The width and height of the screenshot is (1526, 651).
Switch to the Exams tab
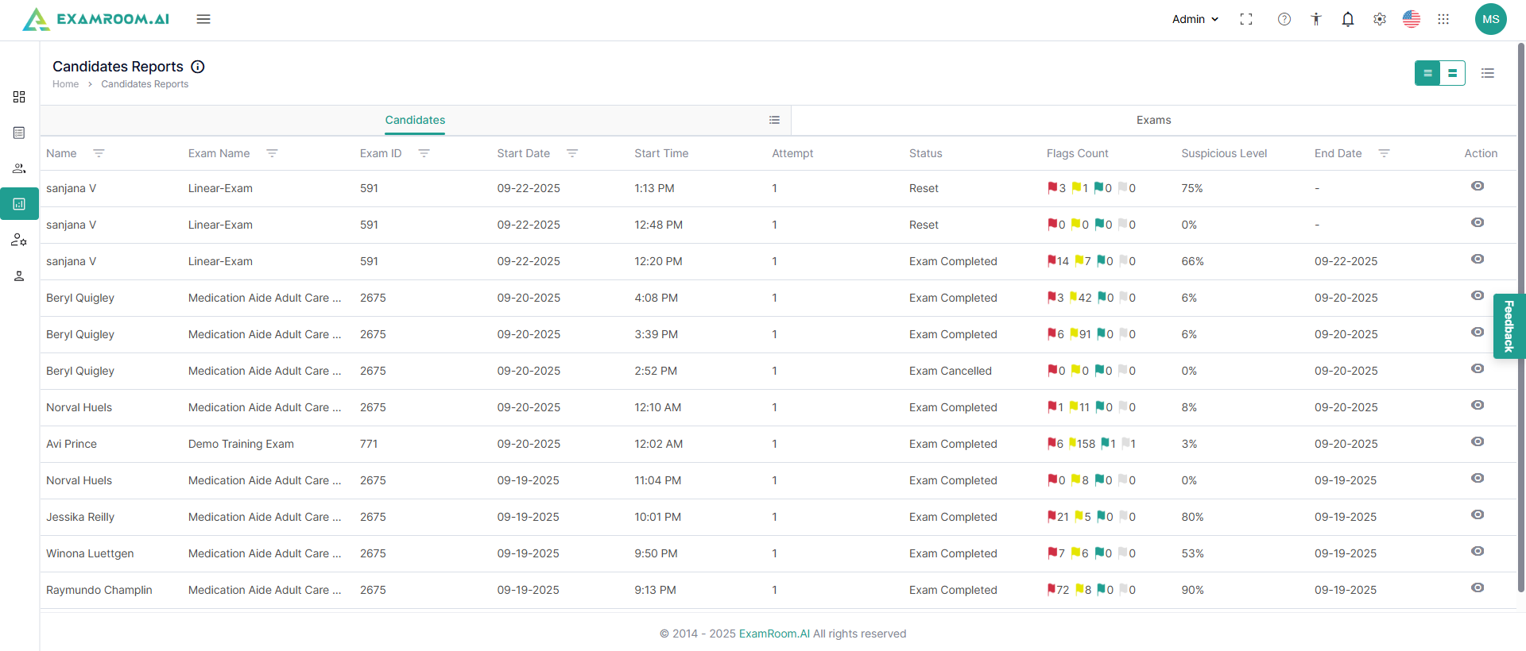pyautogui.click(x=1153, y=120)
